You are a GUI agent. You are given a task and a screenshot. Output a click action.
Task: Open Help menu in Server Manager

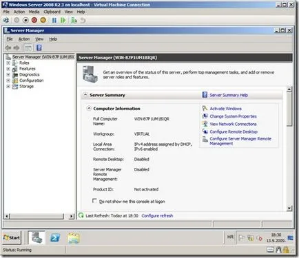coord(53,39)
